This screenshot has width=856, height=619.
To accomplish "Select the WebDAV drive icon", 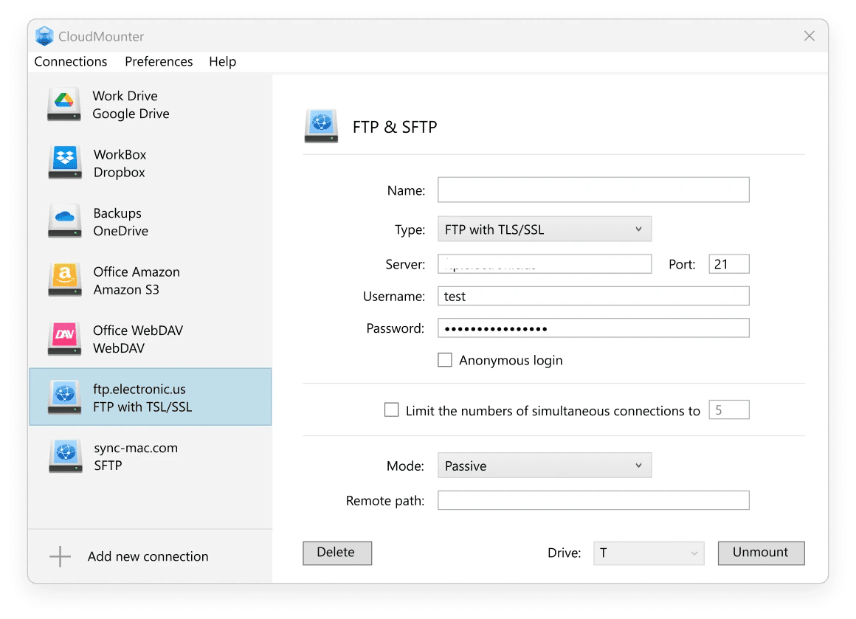I will click(65, 339).
